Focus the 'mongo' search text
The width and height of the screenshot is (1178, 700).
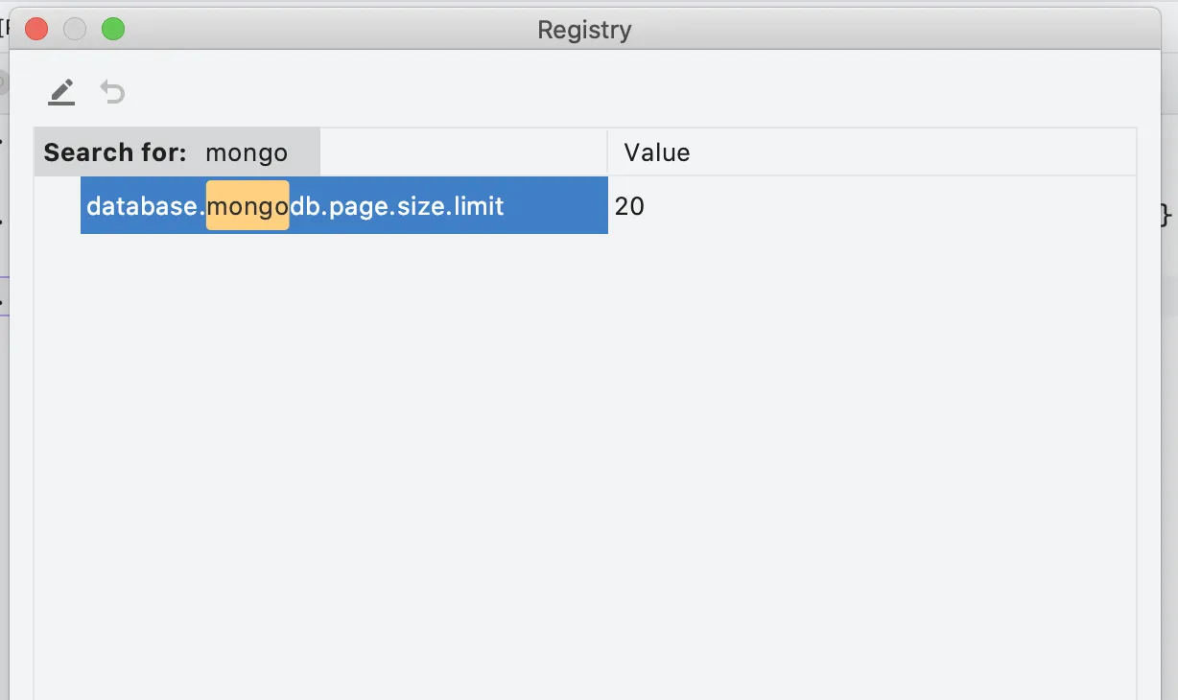[247, 152]
